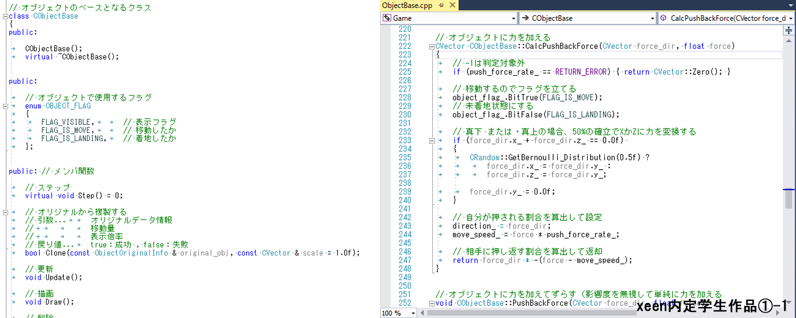Image resolution: width=796 pixels, height=318 pixels.
Task: Collapse the CalcPushBackForce function at line 222
Action: click(432, 47)
